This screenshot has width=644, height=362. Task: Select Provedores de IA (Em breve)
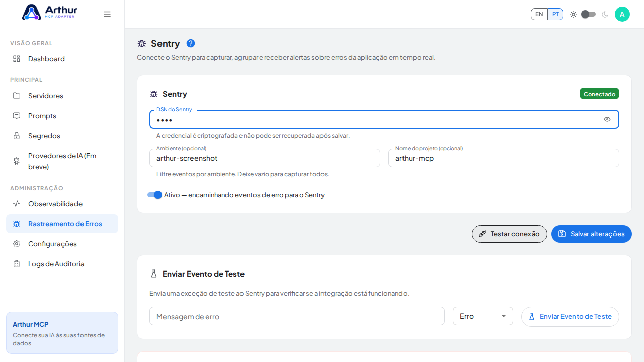pyautogui.click(x=62, y=161)
